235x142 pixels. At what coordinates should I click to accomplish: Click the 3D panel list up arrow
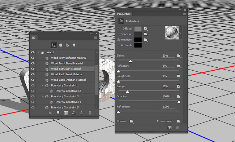[97, 52]
